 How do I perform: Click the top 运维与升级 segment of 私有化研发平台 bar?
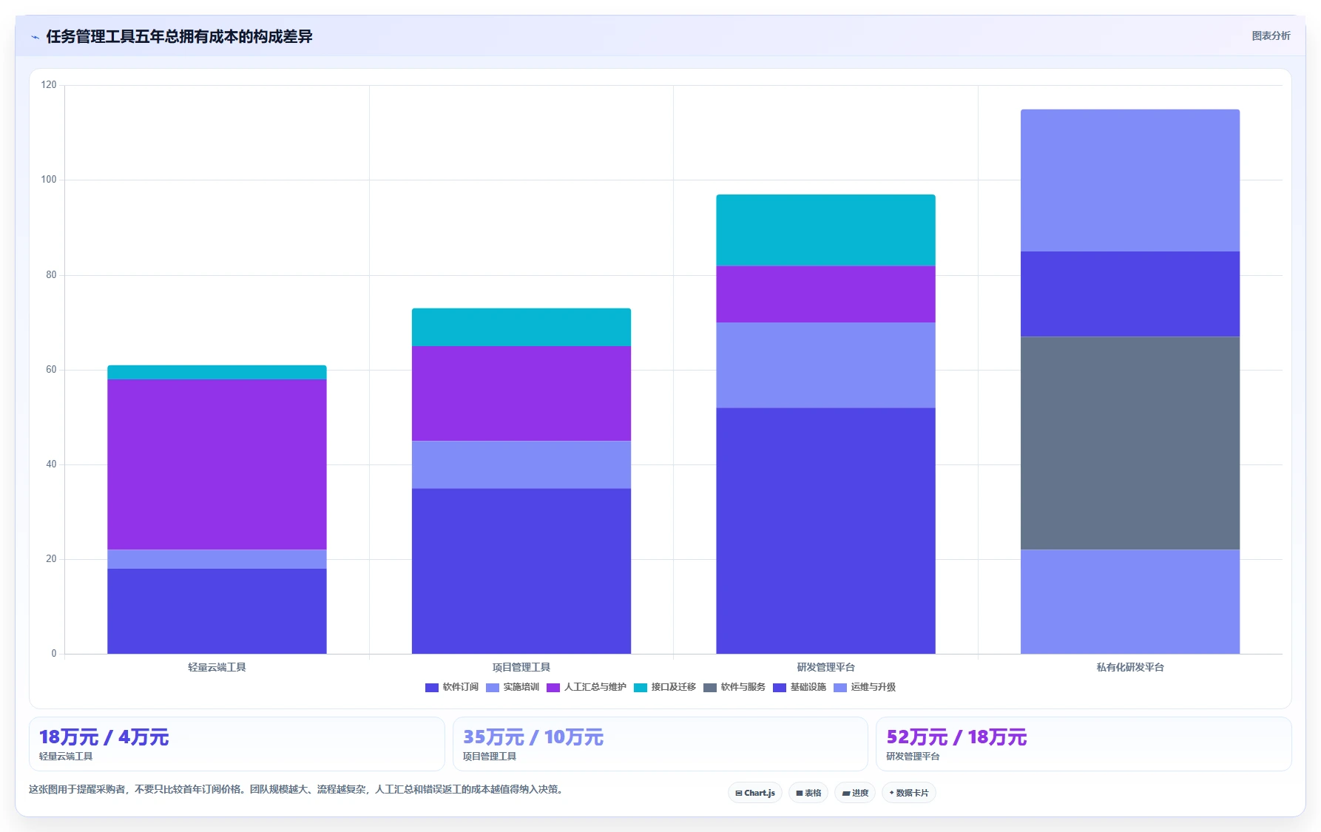1130,180
